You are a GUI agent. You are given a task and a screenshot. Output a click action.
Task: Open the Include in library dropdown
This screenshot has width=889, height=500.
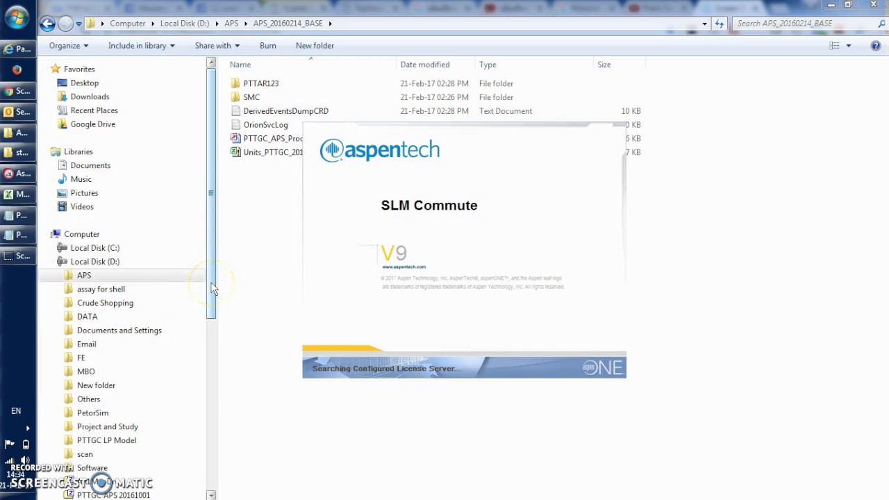pos(141,46)
